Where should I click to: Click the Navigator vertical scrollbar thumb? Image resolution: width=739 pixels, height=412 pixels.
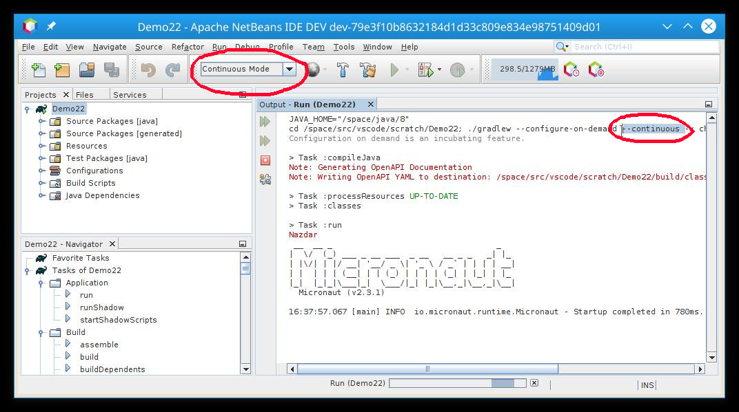pyautogui.click(x=245, y=268)
